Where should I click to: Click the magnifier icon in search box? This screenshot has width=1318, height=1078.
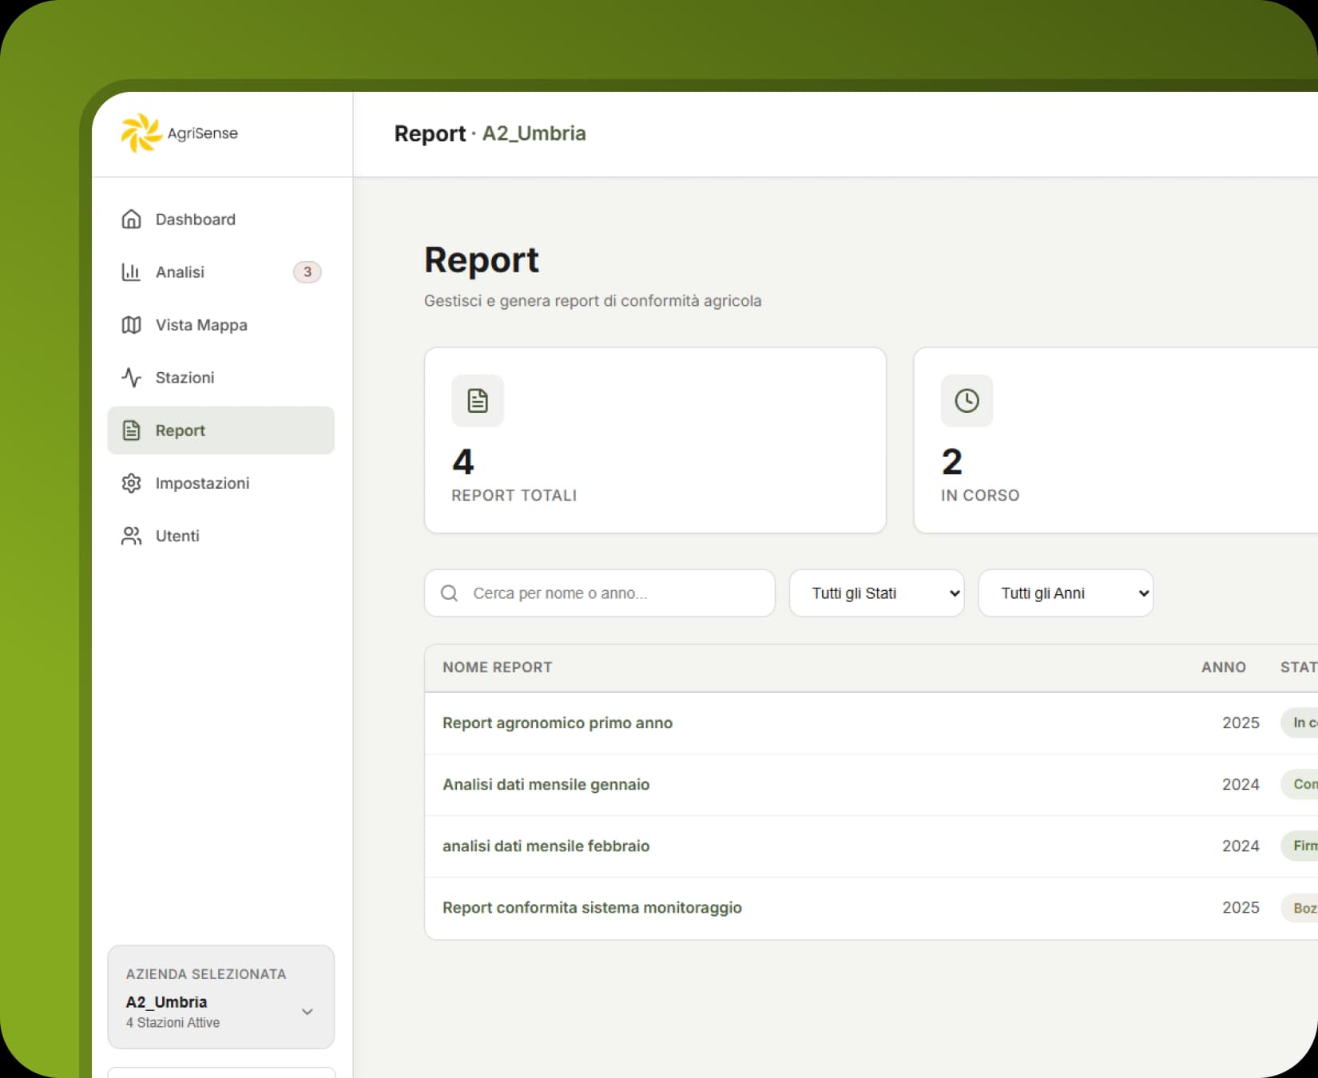(x=450, y=593)
